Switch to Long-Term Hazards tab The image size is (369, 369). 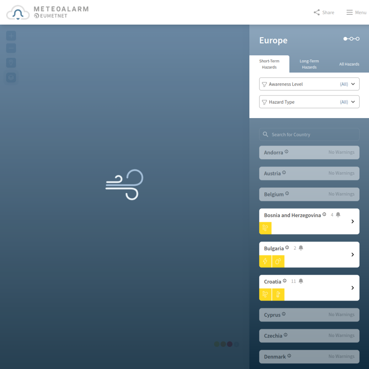coord(309,64)
